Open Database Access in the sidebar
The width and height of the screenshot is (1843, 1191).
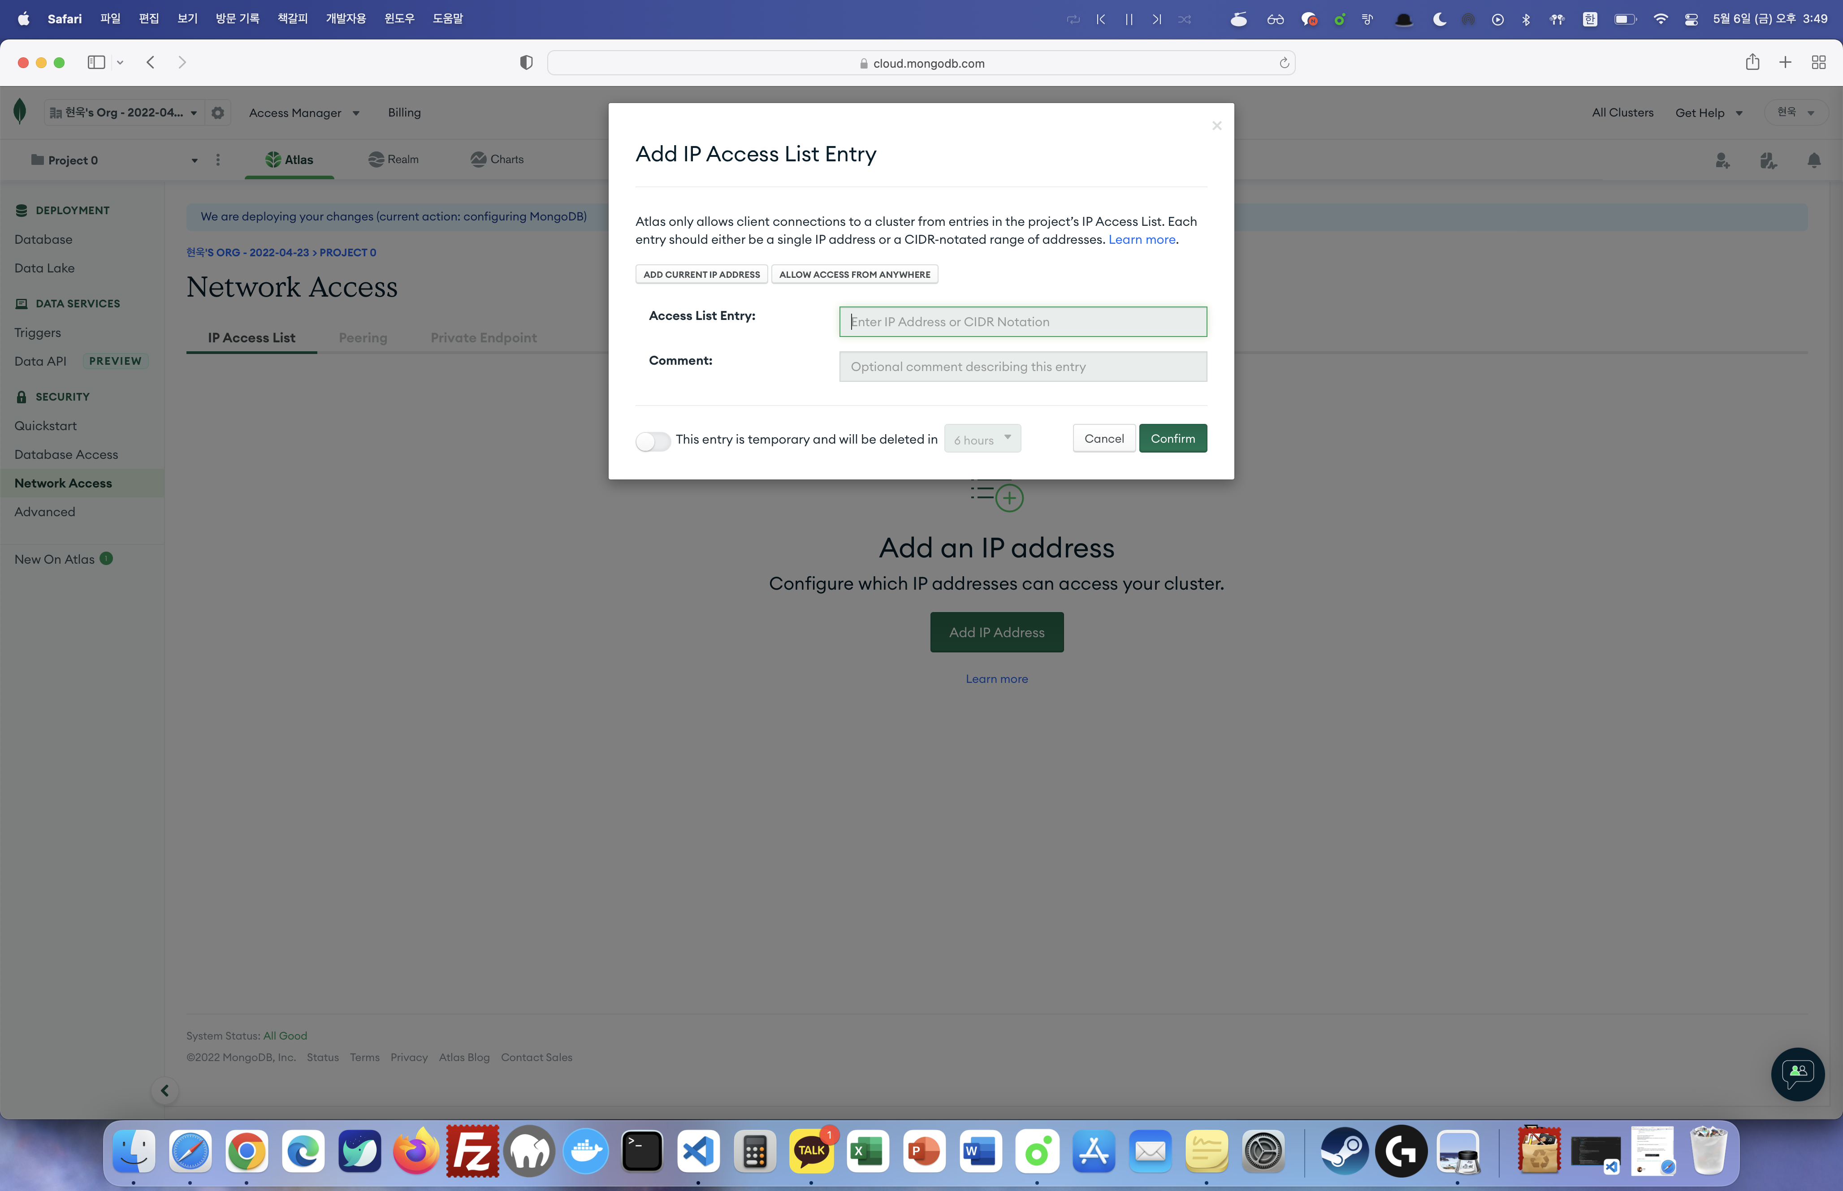point(66,455)
